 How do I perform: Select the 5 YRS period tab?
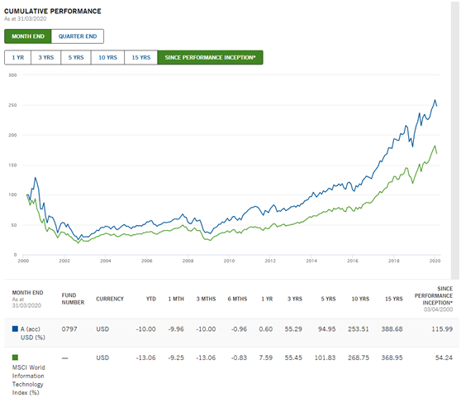pyautogui.click(x=76, y=57)
